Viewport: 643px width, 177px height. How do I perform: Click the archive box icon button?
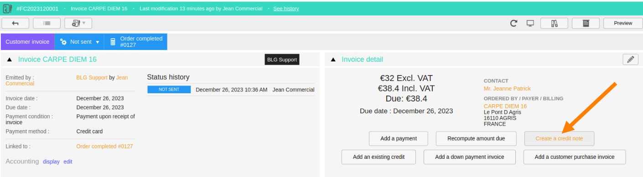pyautogui.click(x=586, y=23)
